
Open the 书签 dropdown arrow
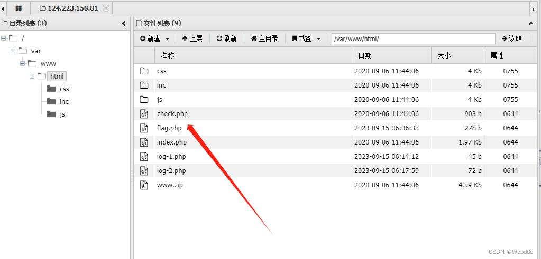coord(318,39)
